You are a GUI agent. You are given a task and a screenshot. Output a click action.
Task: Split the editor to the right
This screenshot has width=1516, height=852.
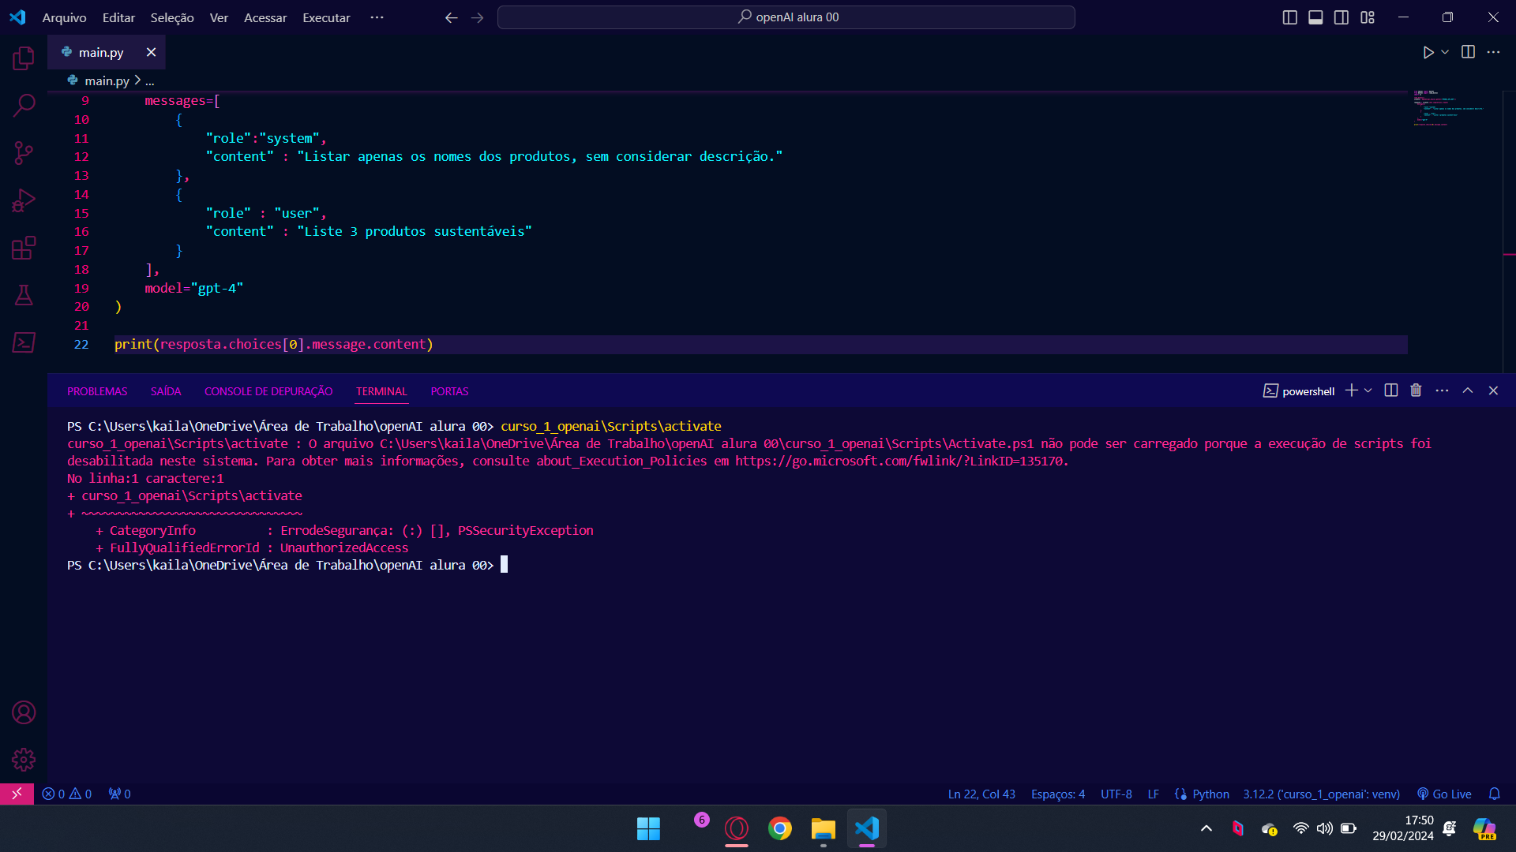pyautogui.click(x=1468, y=52)
